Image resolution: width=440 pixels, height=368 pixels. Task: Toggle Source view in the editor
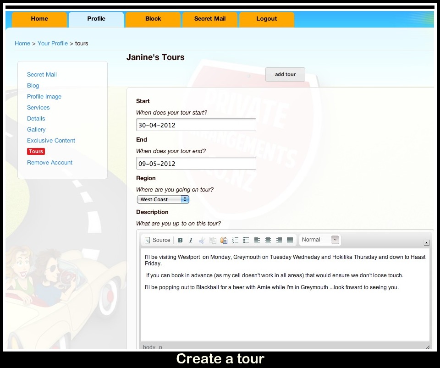pos(157,240)
